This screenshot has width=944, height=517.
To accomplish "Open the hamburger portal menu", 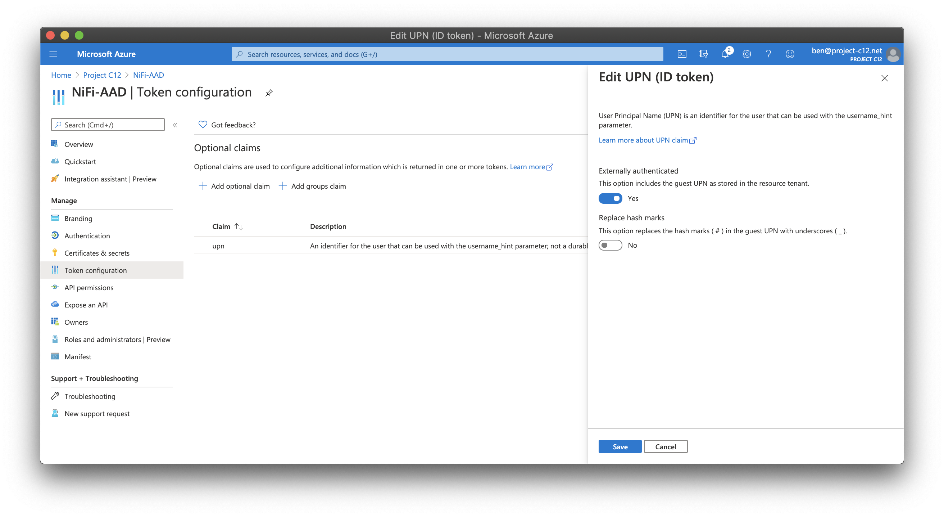I will click(53, 54).
